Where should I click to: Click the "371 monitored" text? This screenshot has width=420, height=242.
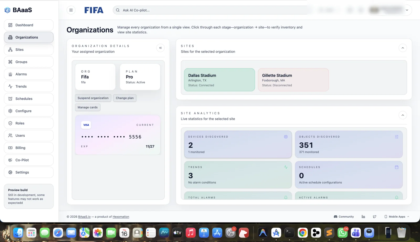click(x=309, y=152)
